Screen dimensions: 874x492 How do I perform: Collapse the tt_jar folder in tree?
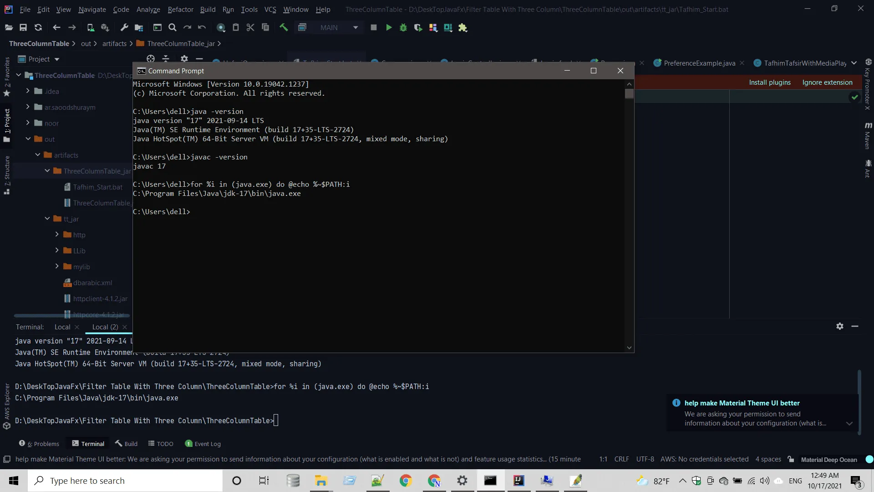[47, 219]
